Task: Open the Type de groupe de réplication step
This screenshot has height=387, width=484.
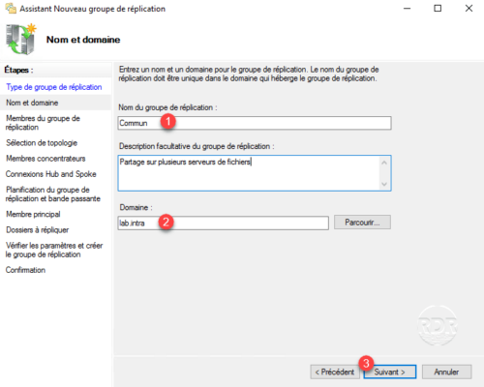Action: tap(54, 87)
